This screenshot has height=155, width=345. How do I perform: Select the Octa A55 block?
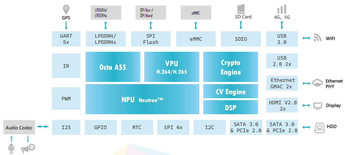coord(113,67)
